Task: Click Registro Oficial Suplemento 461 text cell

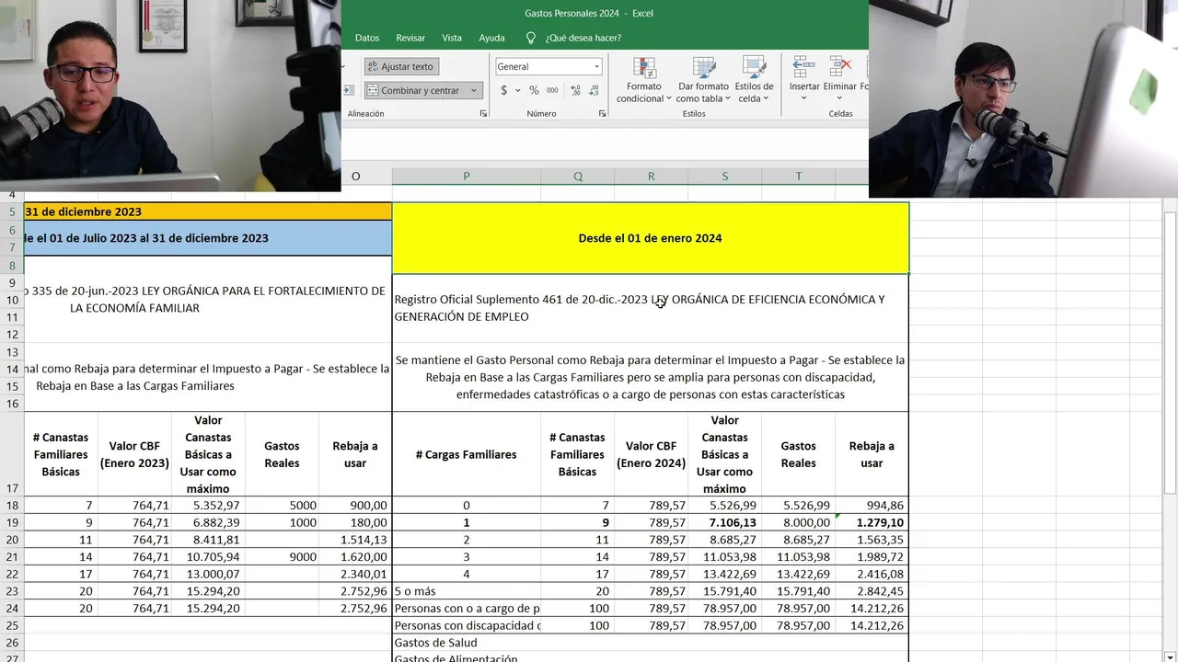Action: [650, 308]
